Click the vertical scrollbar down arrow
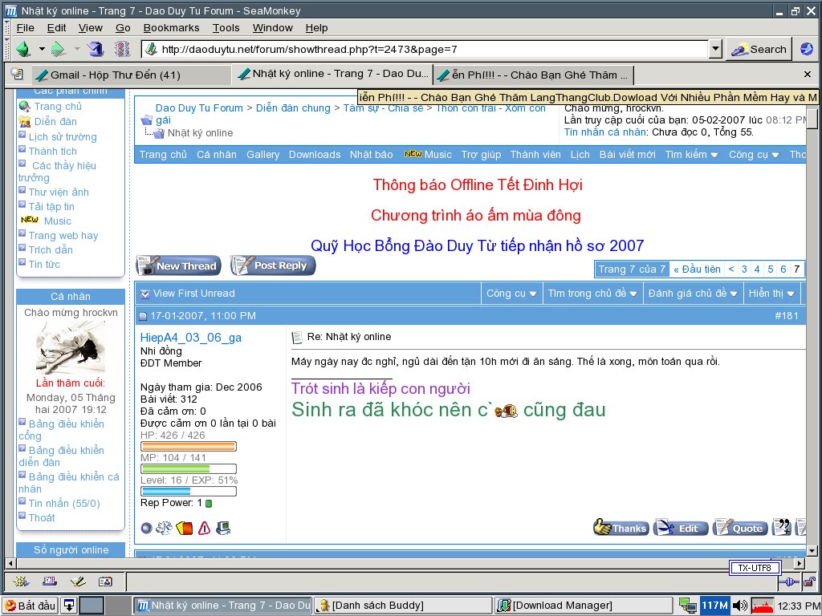The width and height of the screenshot is (822, 616). coord(812,551)
